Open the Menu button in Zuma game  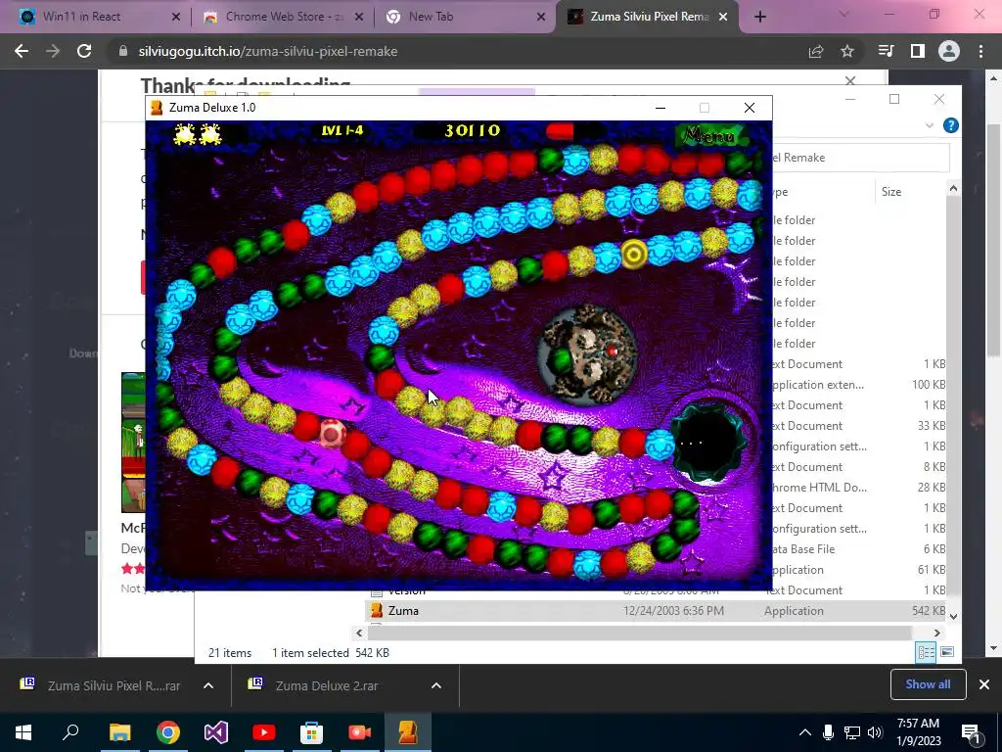708,135
